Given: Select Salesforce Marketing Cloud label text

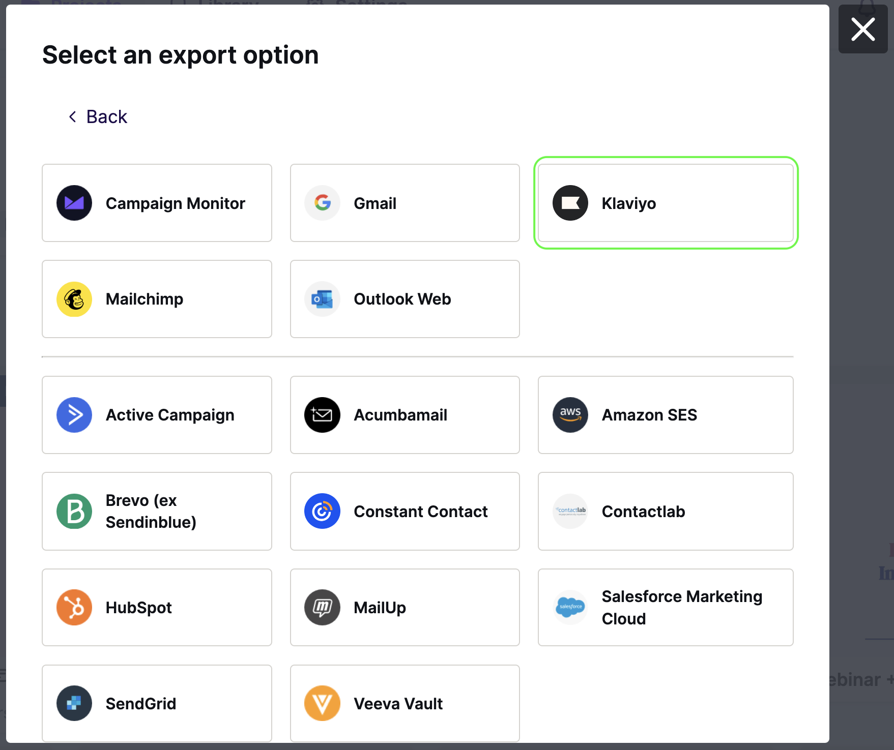Looking at the screenshot, I should tap(682, 607).
